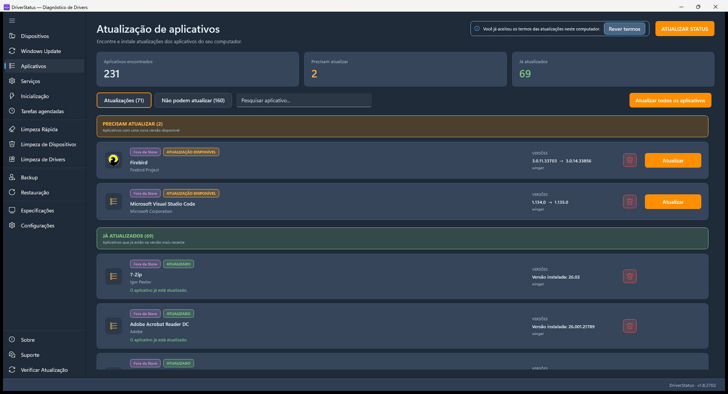Uninstall Firebird with the trash icon
This screenshot has width=728, height=394.
[630, 161]
